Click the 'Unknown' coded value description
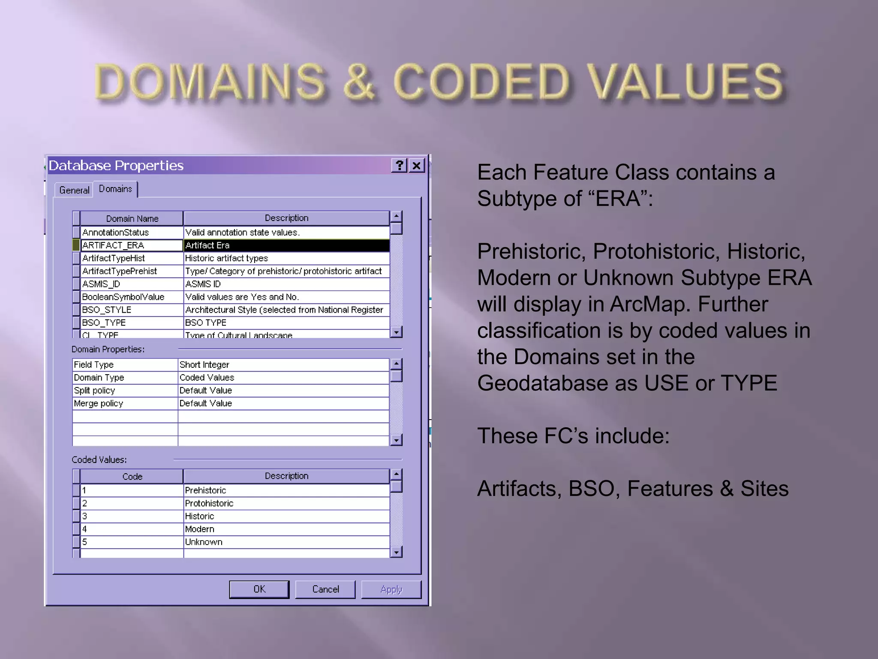The height and width of the screenshot is (659, 878). (x=286, y=541)
